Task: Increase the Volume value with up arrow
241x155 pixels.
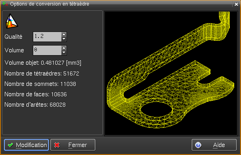Action: (64, 48)
